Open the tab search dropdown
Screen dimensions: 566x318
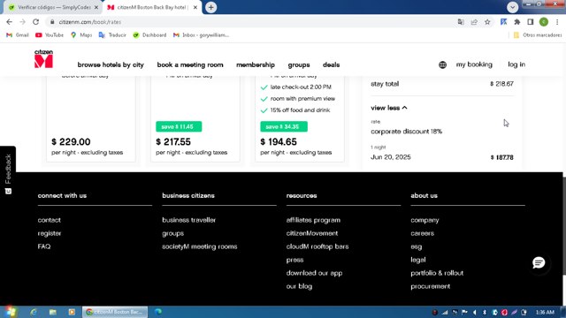pyautogui.click(x=512, y=7)
